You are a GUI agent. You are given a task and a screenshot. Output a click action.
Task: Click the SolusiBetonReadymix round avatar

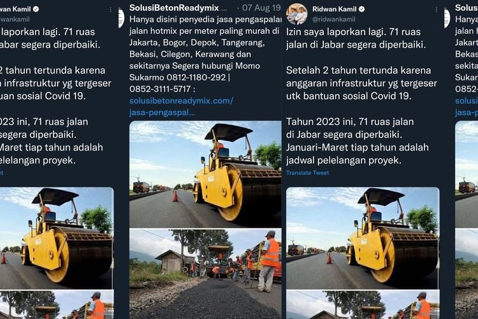tap(121, 18)
